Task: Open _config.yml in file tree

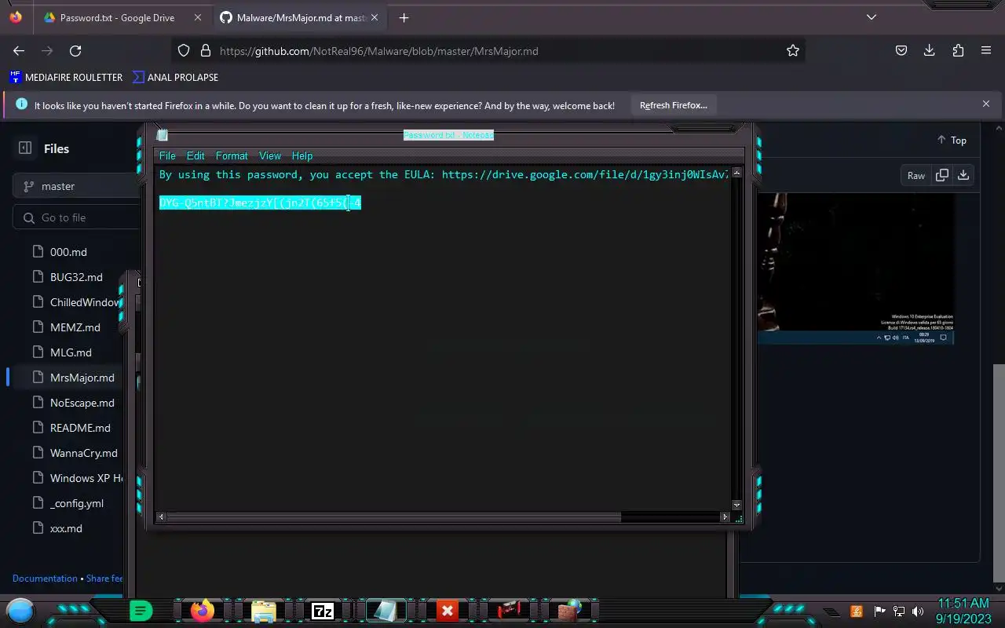Action: click(x=76, y=503)
